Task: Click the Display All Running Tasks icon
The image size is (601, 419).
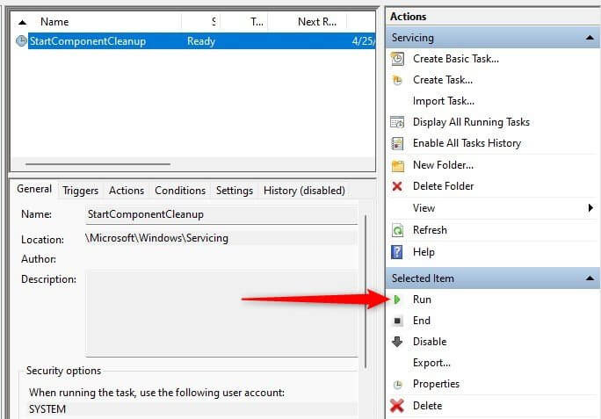Action: coord(397,122)
